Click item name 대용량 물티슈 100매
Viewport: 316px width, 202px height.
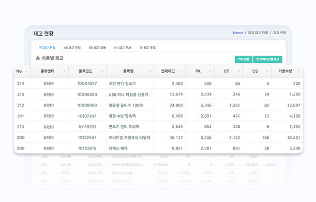[x=126, y=105]
